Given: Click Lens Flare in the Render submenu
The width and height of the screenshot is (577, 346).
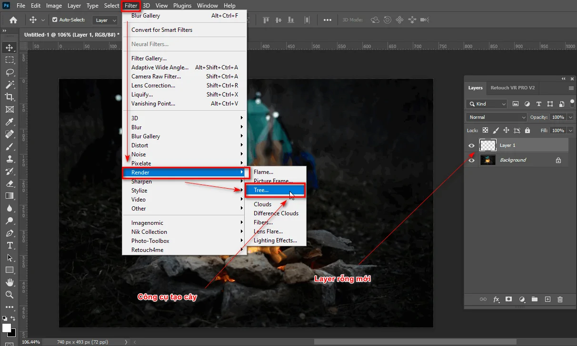Looking at the screenshot, I should pyautogui.click(x=269, y=231).
